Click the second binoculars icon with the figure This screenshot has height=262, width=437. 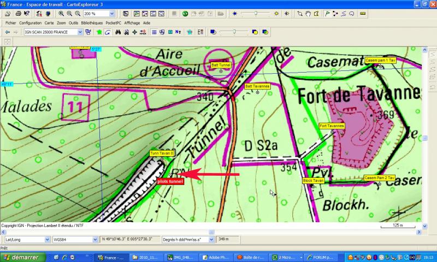pos(126,32)
